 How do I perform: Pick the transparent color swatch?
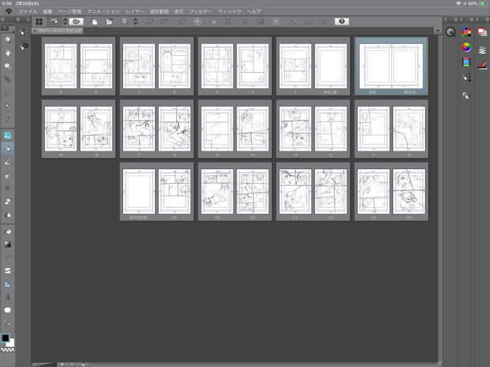tap(7, 350)
